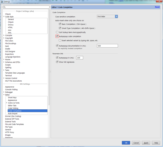This screenshot has width=163, height=147.
Task: Enable Insert selected variant by typing dot
Action: [x=60, y=40]
